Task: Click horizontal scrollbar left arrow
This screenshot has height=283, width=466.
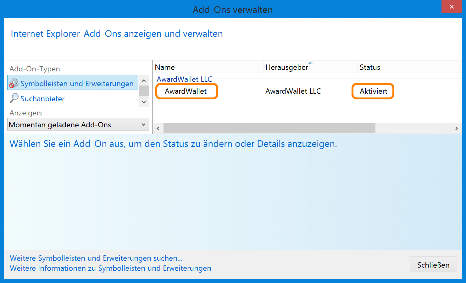Action: [158, 128]
